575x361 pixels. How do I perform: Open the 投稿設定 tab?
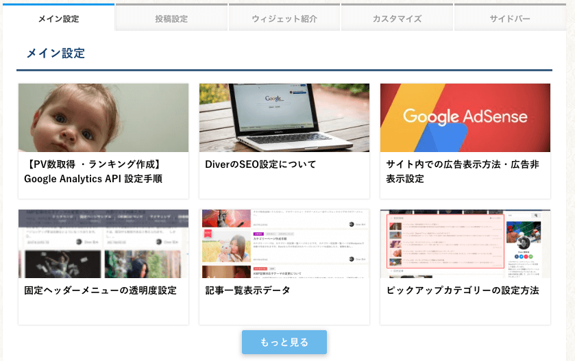click(171, 18)
